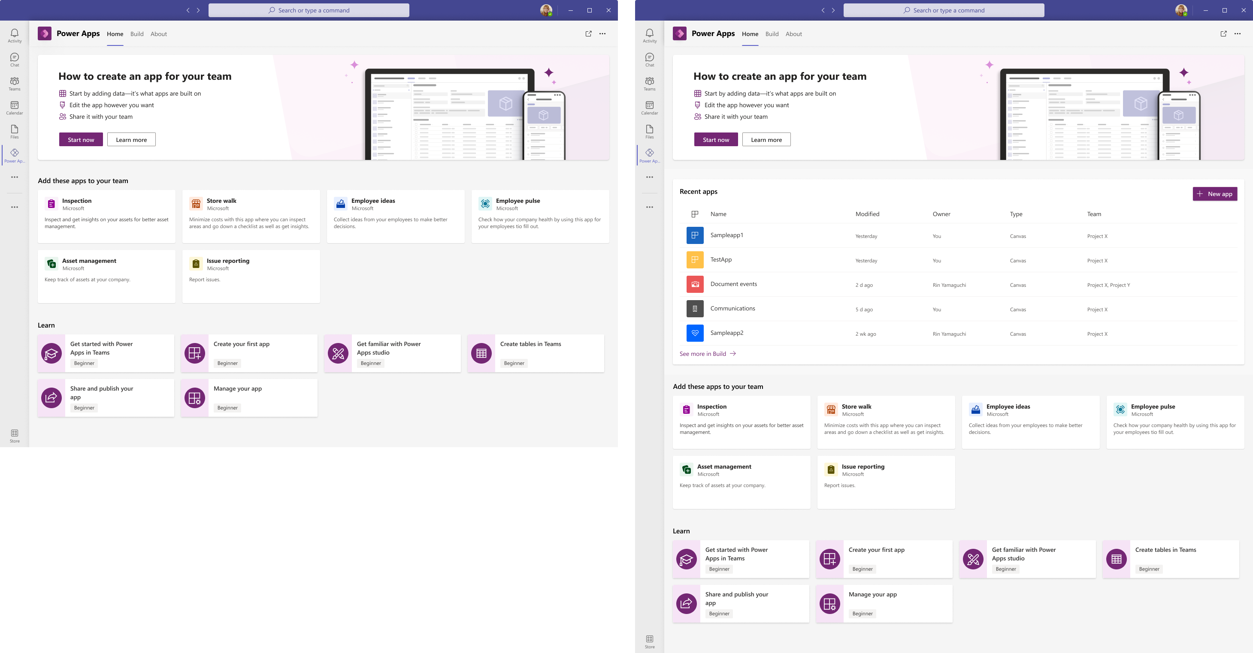This screenshot has width=1253, height=653.
Task: Open the Sampleapp1 app icon in Recent apps
Action: [x=695, y=236]
